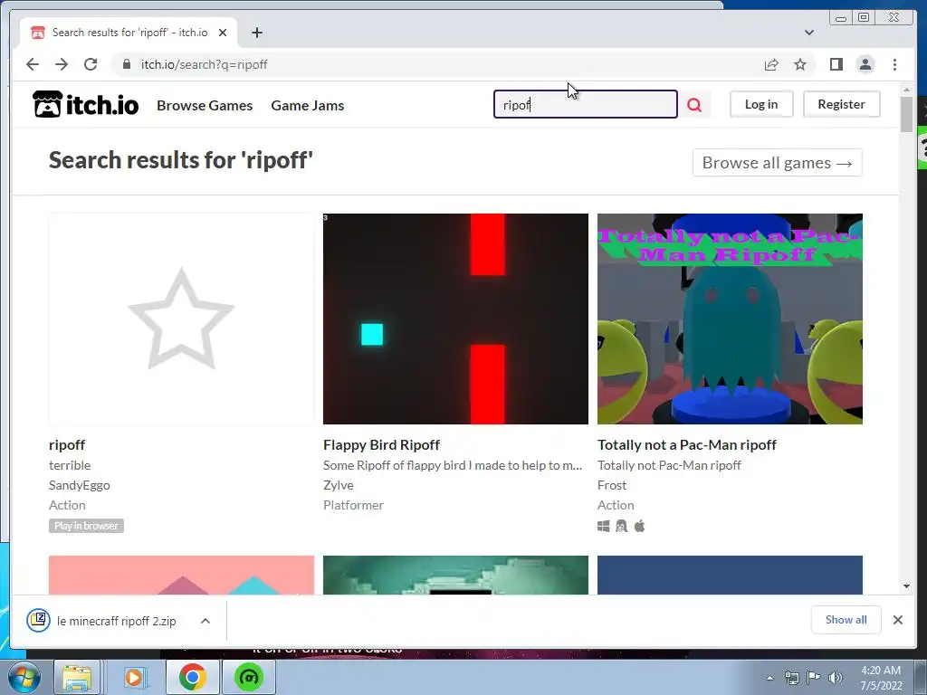Click the macOS apple platform icon
The image size is (927, 695).
[x=640, y=526]
